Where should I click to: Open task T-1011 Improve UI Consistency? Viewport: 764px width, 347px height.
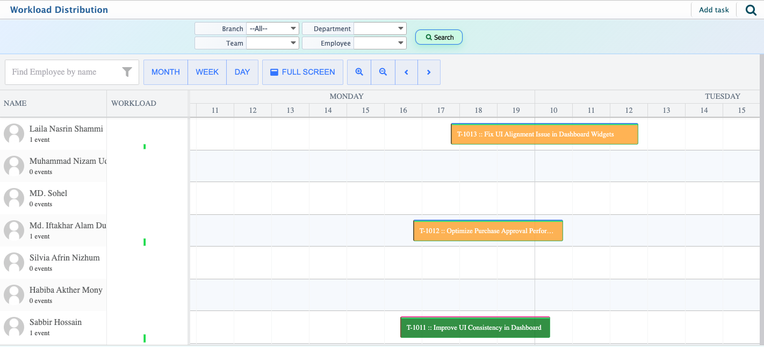pos(475,327)
